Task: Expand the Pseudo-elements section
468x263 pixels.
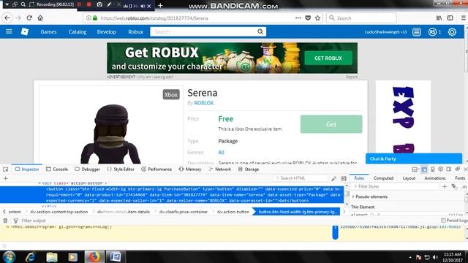Action: 353,197
